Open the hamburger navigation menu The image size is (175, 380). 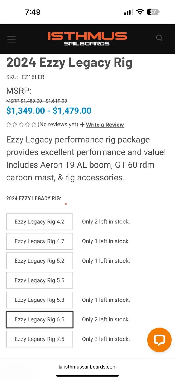pyautogui.click(x=11, y=39)
